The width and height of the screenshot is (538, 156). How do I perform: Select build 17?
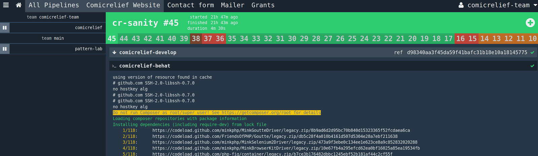pyautogui.click(x=449, y=39)
